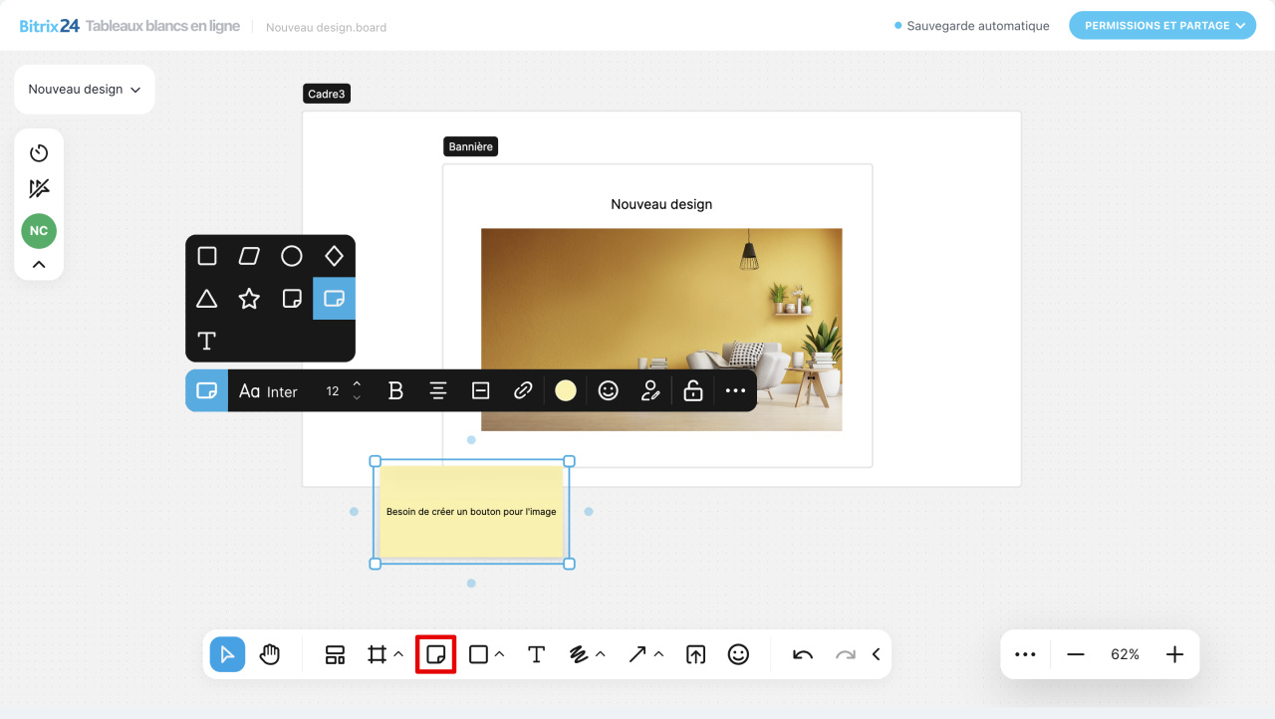Activate the hand pan tool

(x=270, y=654)
